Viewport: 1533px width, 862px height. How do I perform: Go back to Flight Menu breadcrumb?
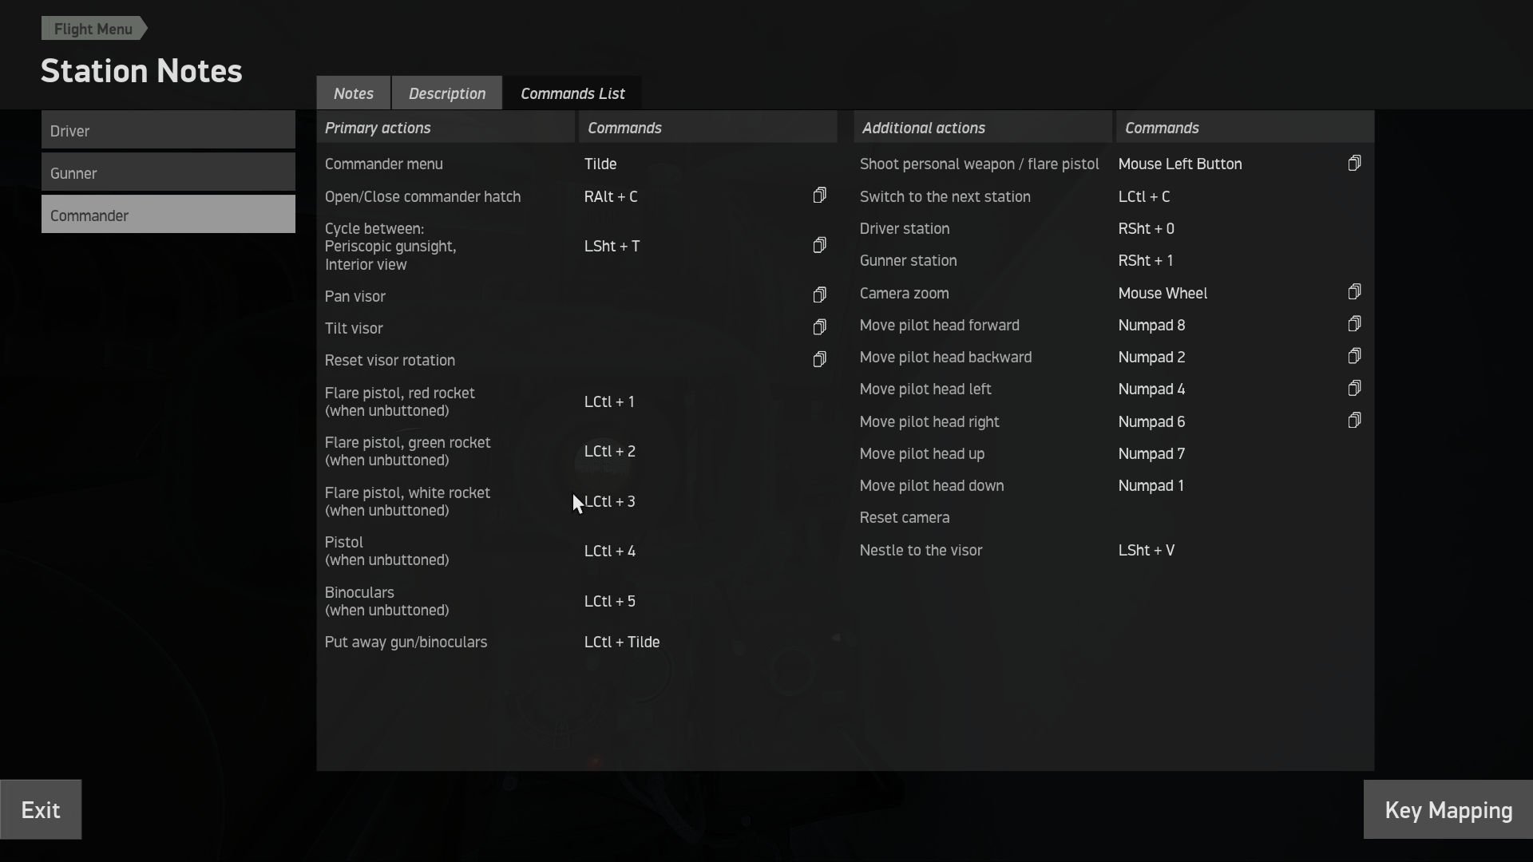[93, 29]
